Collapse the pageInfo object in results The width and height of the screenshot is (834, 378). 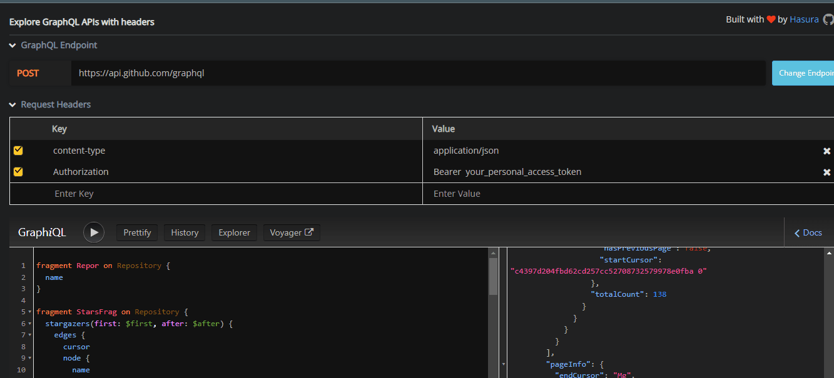click(x=504, y=364)
